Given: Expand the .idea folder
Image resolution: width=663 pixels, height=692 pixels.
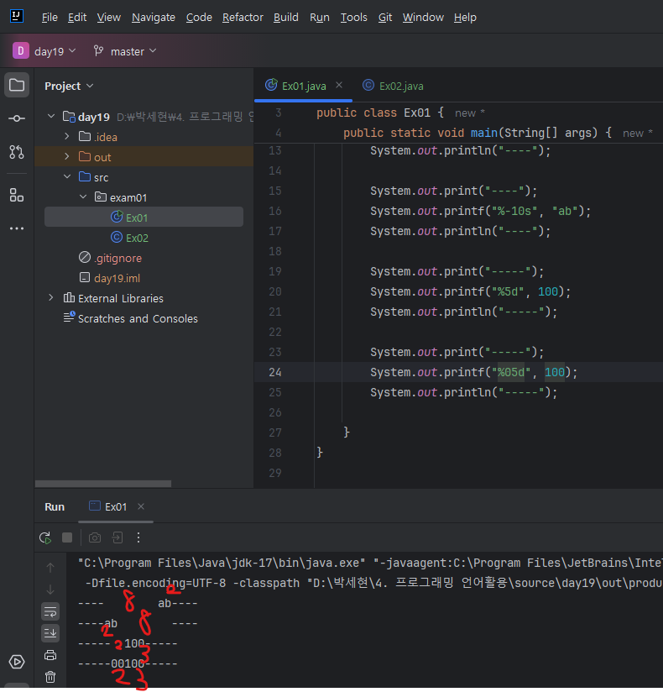Looking at the screenshot, I should (x=67, y=137).
